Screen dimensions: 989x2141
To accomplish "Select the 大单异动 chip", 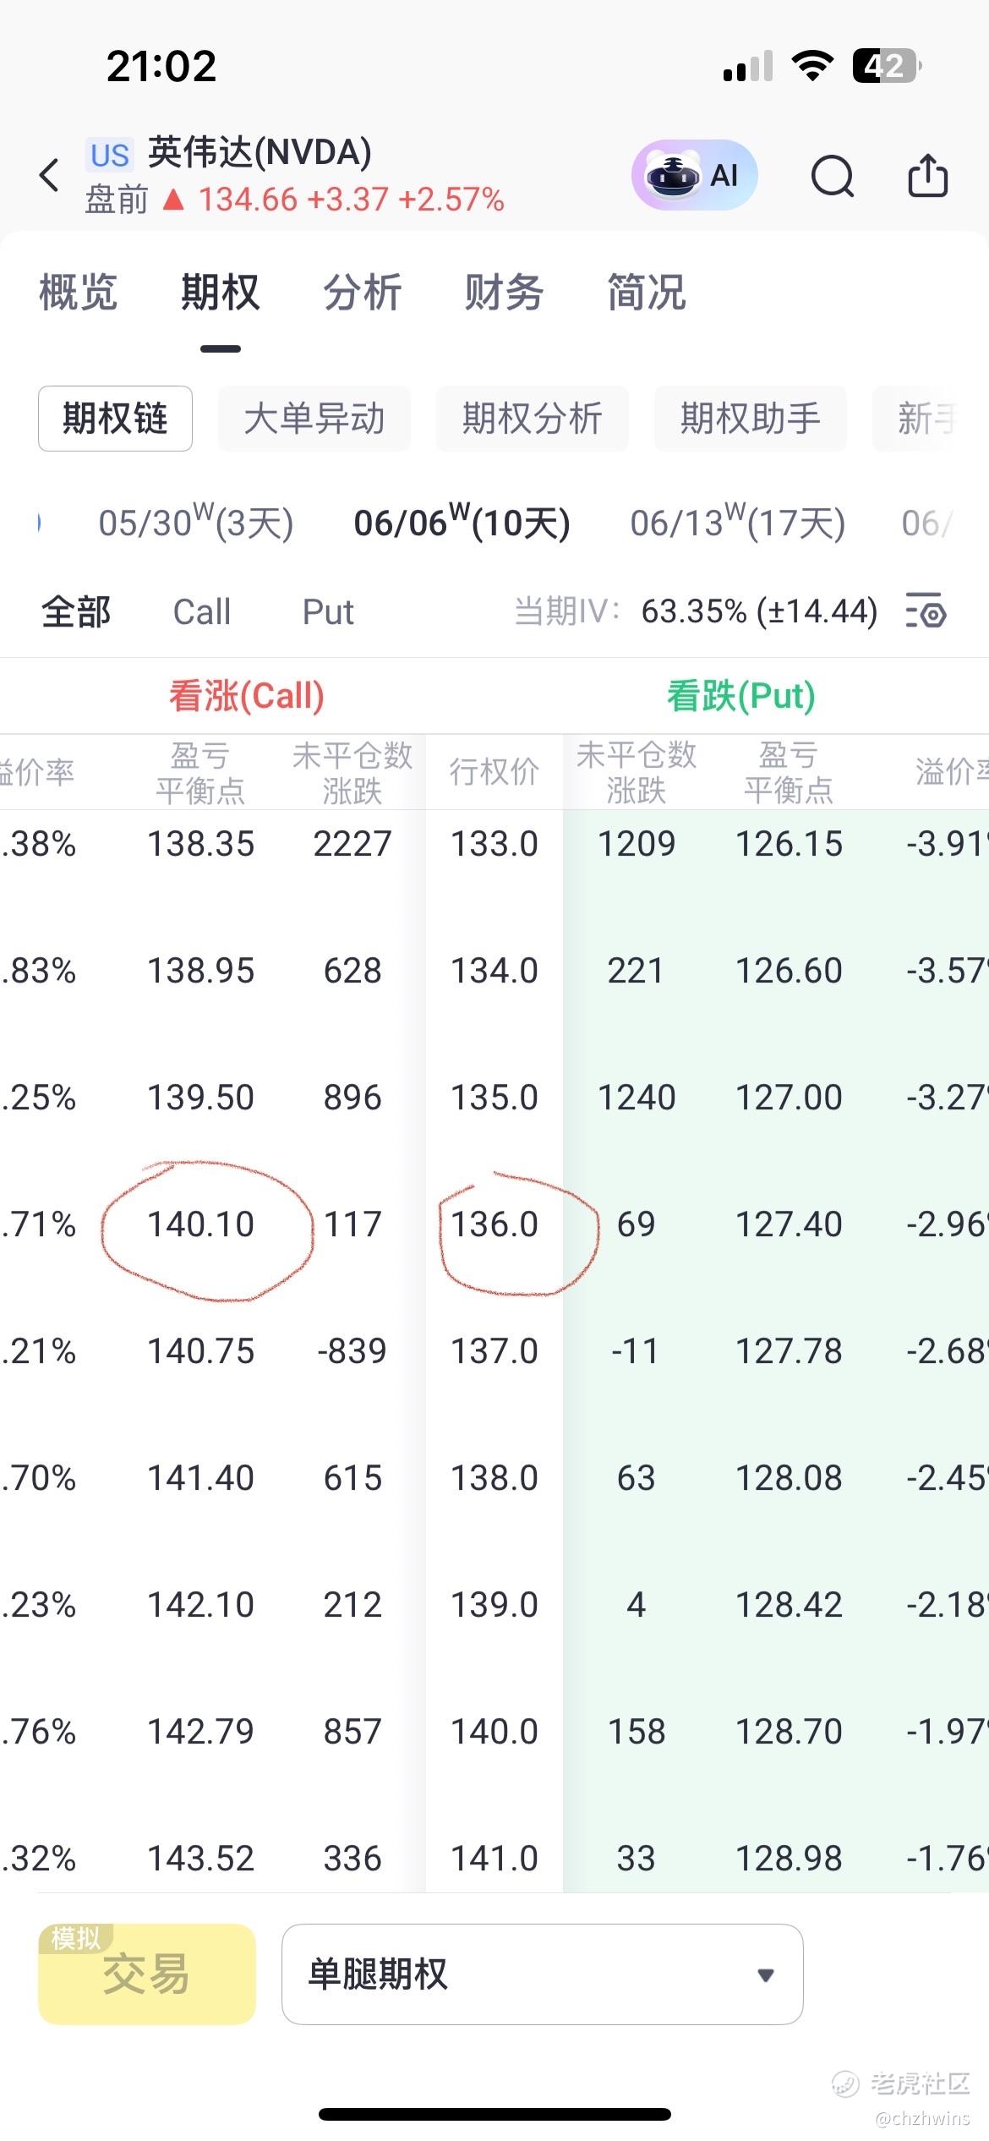I will tap(314, 419).
